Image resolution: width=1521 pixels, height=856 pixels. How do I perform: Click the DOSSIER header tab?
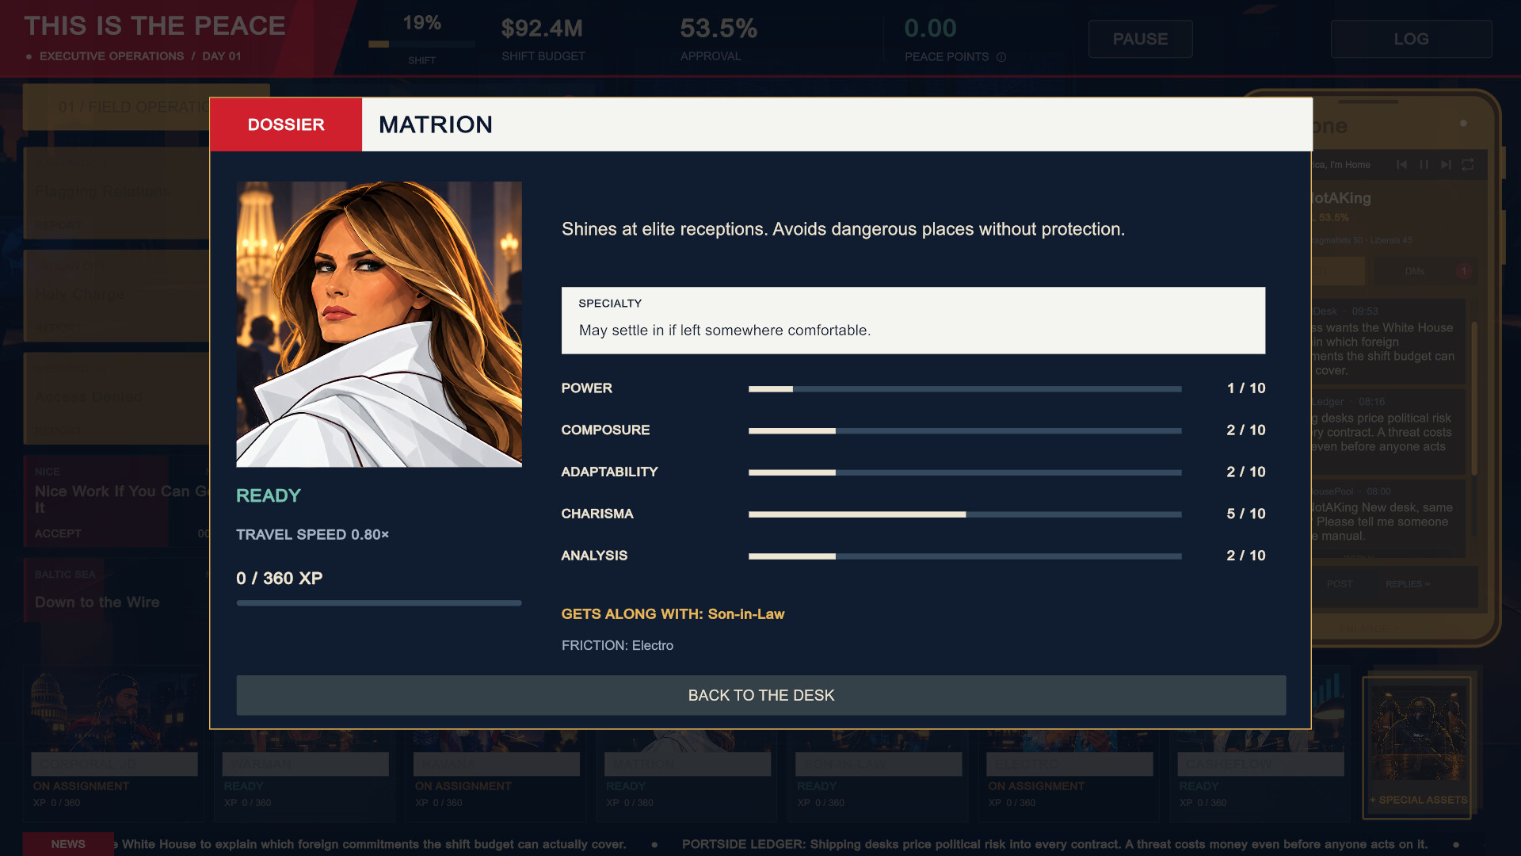[x=286, y=124]
